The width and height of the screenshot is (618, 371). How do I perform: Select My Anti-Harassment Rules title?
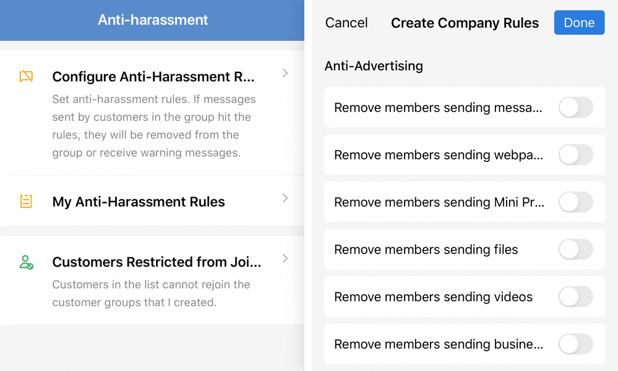tap(139, 202)
